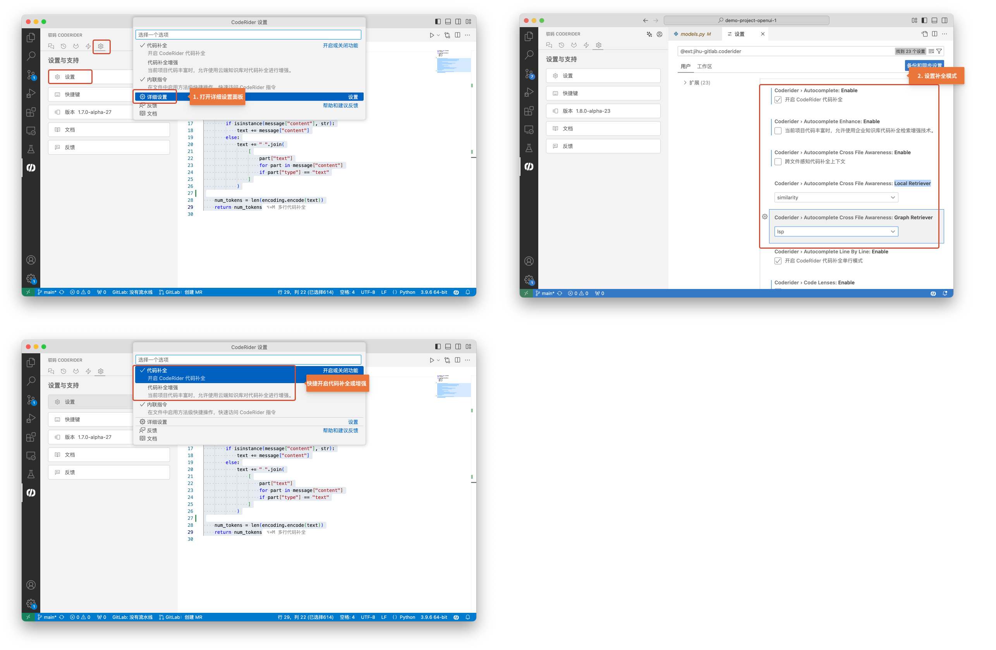Viewport: 996px width, 650px height.
Task: Open Graph Retriever lsp dropdown
Action: coord(836,232)
